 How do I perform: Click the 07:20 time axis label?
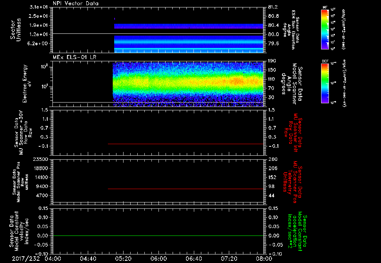tap(229, 259)
